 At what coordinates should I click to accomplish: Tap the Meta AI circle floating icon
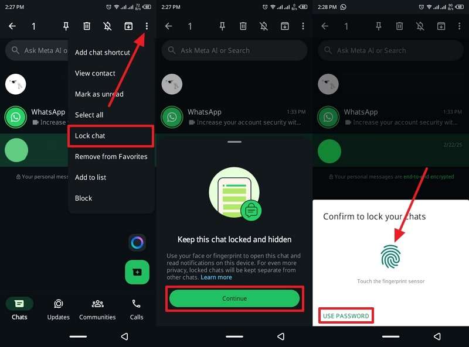(137, 242)
